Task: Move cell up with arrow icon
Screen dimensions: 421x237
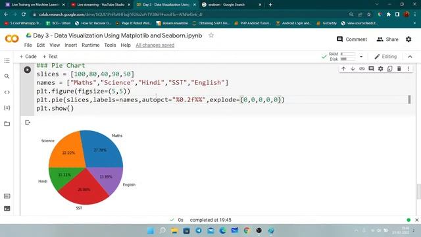Action: (343, 68)
